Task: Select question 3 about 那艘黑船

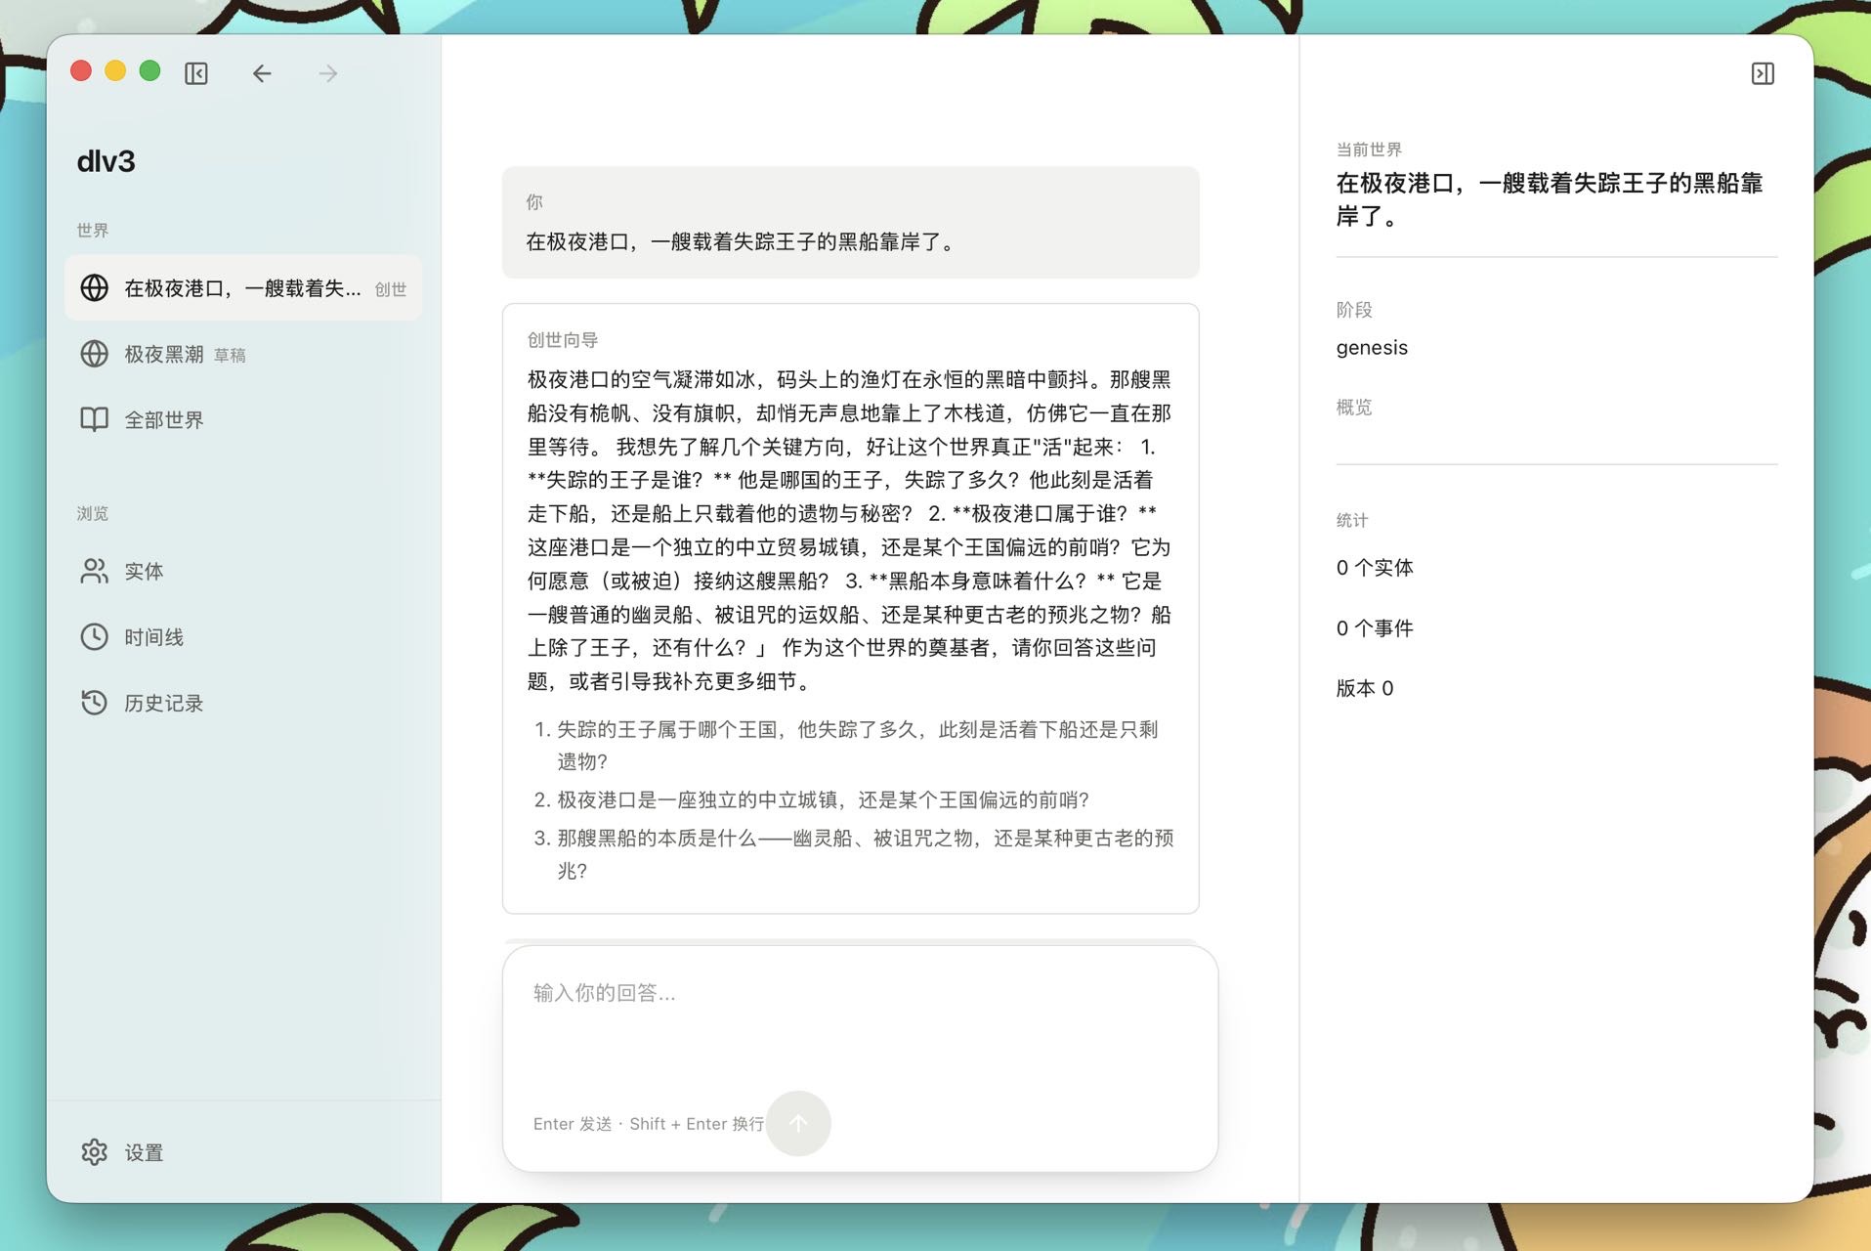Action: [x=854, y=853]
